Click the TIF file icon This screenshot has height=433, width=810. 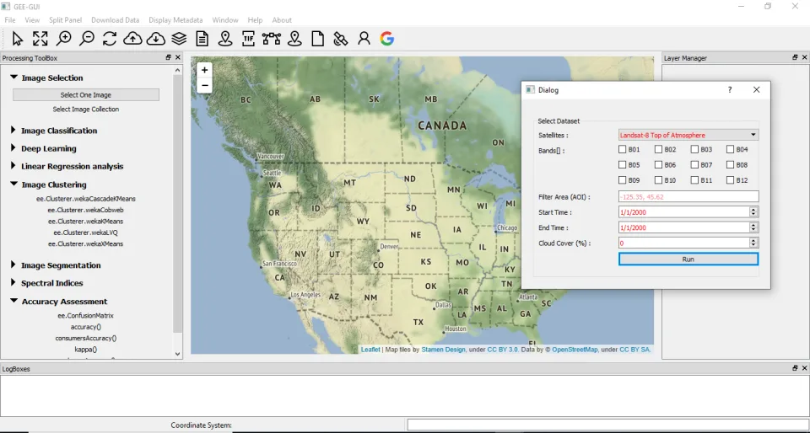248,39
